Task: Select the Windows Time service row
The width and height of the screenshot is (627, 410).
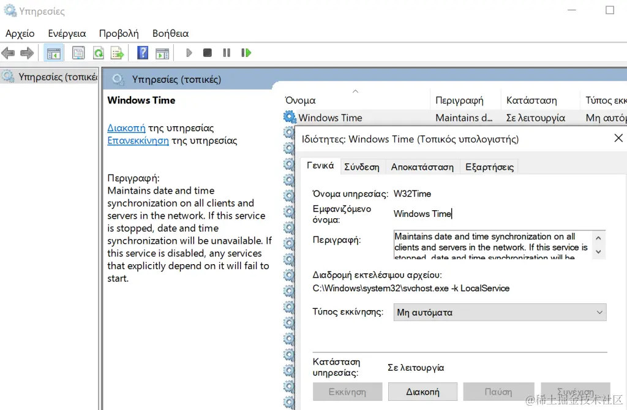Action: (455, 118)
